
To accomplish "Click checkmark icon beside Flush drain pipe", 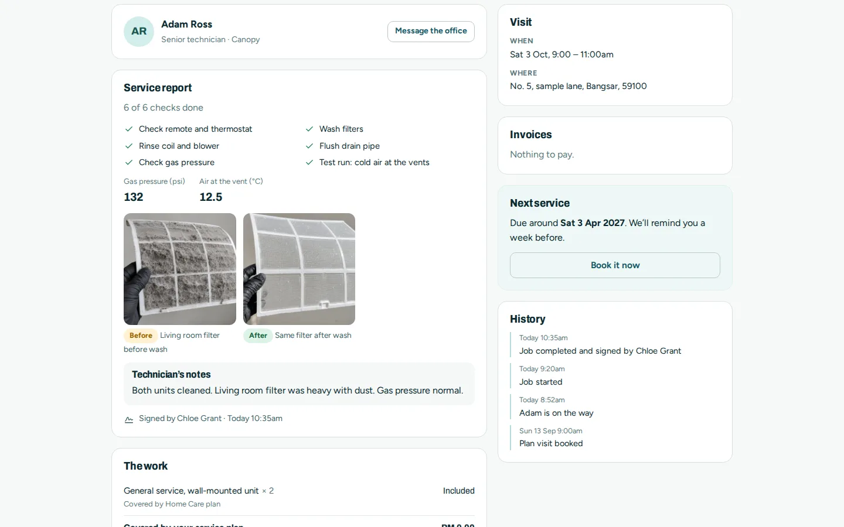I will [x=309, y=146].
